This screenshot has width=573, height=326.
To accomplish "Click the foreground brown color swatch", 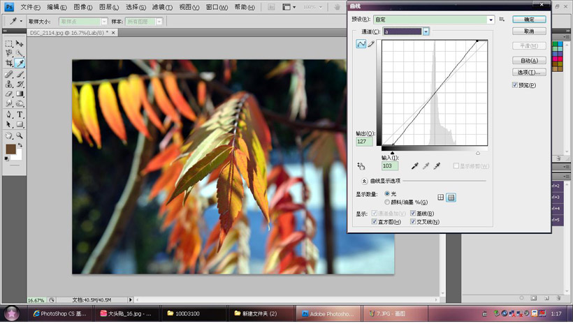I will pyautogui.click(x=10, y=149).
